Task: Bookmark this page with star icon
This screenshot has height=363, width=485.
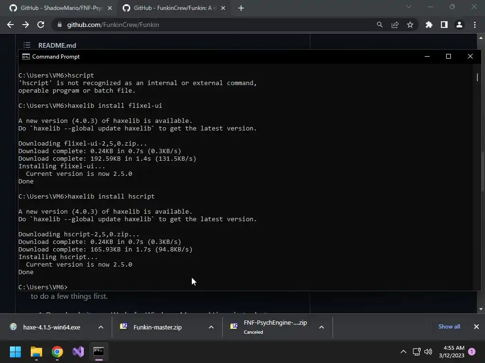Action: tap(410, 25)
